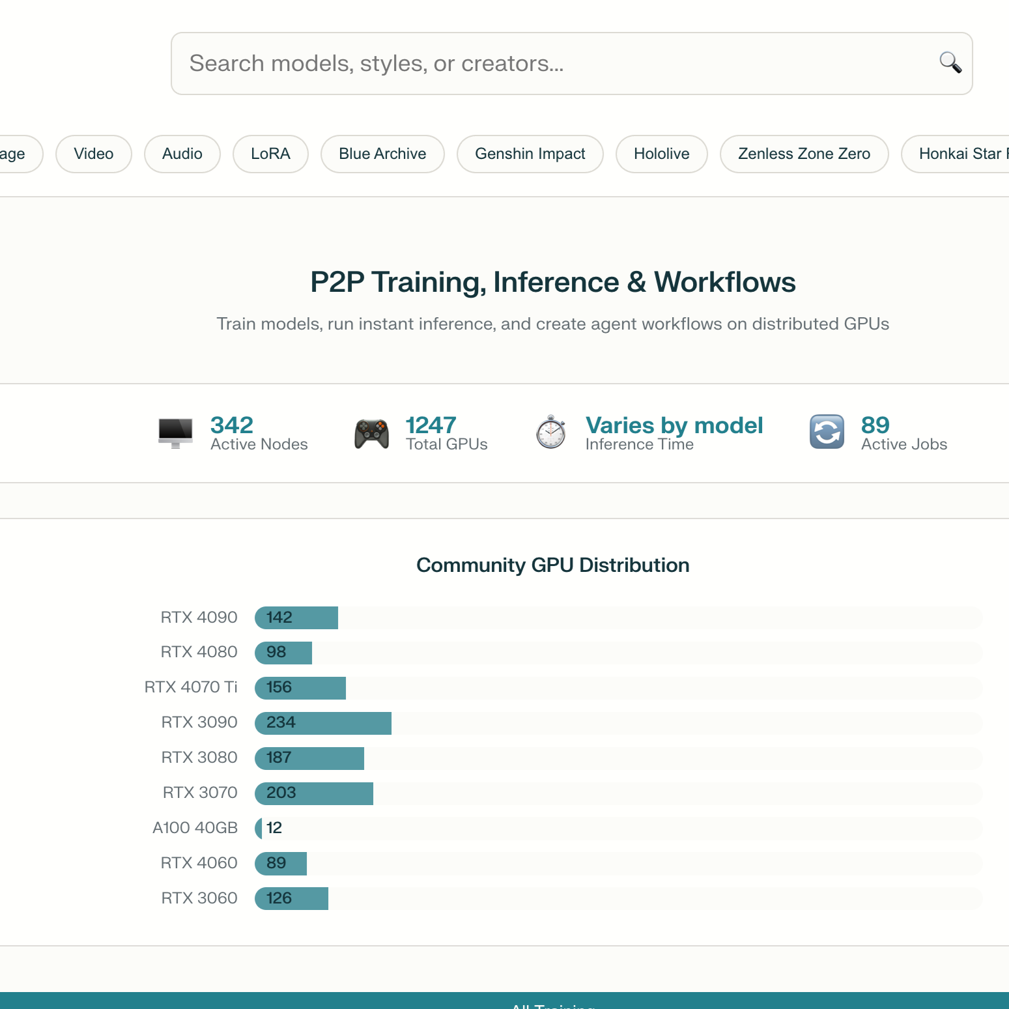Open the Zenless Zone Zero tag
This screenshot has width=1009, height=1009.
click(804, 154)
